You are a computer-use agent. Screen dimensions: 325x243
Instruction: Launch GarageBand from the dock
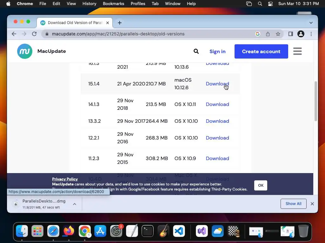coord(163,231)
